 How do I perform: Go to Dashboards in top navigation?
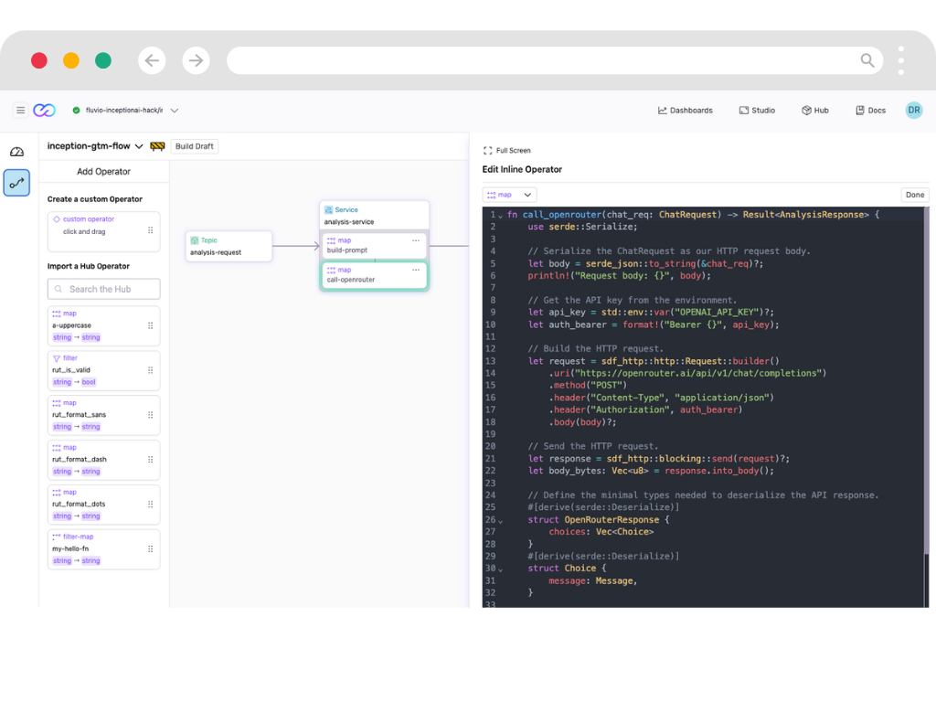[685, 111]
